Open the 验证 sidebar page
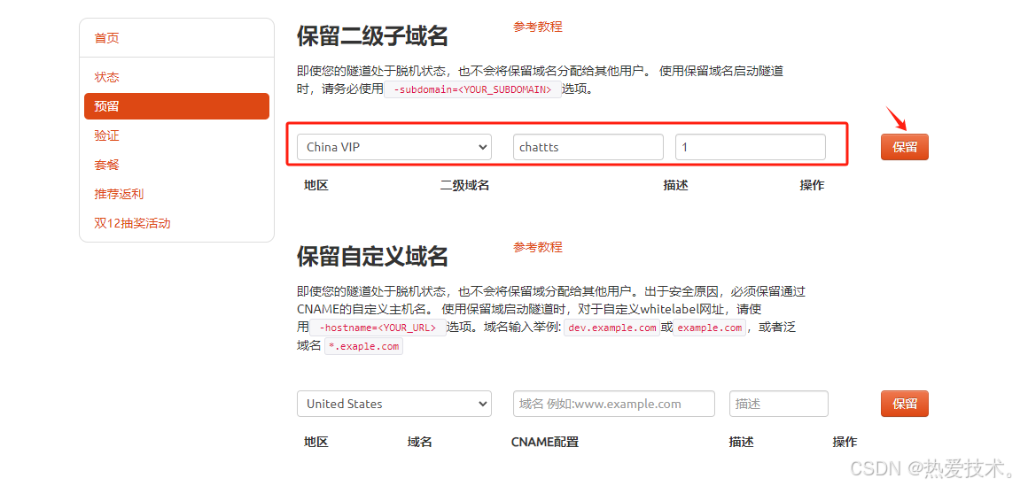The image size is (1028, 486). pyautogui.click(x=107, y=135)
